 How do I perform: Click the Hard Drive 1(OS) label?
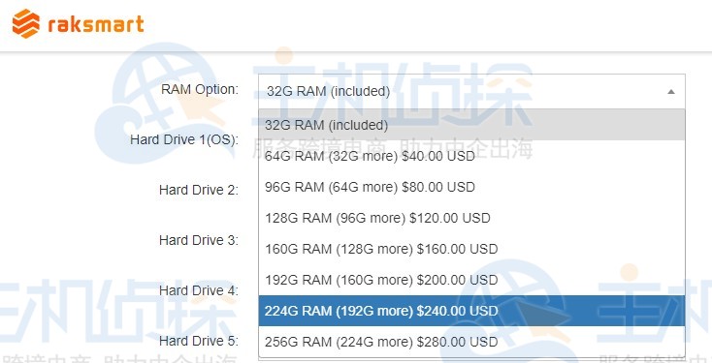[x=184, y=139]
